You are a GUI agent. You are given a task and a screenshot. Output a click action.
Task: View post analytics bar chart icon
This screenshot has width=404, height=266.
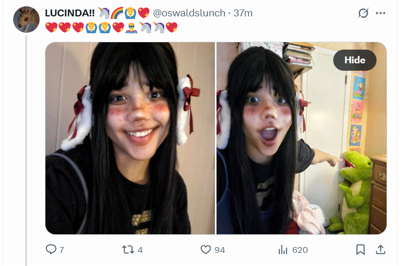point(283,250)
